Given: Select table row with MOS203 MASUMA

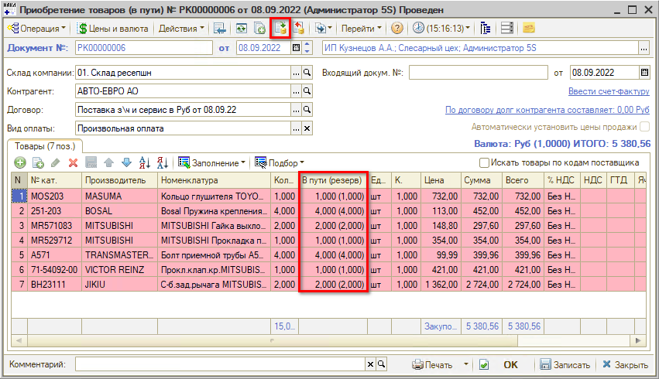Looking at the screenshot, I should coord(328,196).
